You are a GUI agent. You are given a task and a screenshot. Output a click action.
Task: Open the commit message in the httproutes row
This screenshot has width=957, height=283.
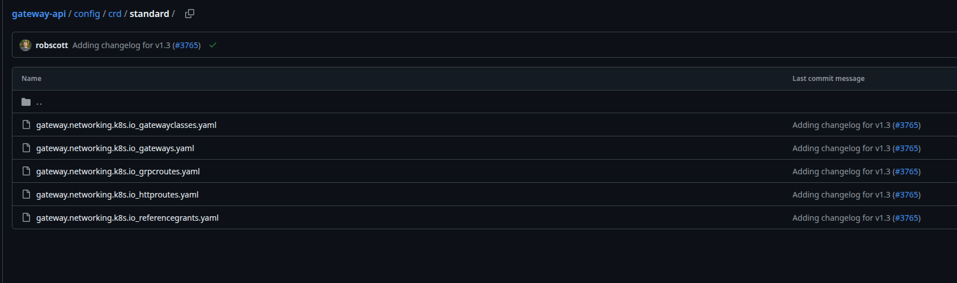(x=841, y=195)
